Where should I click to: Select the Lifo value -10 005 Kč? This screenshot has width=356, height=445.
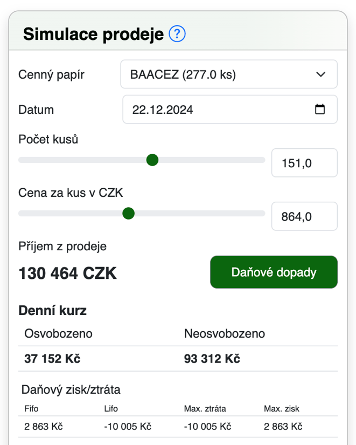click(128, 427)
